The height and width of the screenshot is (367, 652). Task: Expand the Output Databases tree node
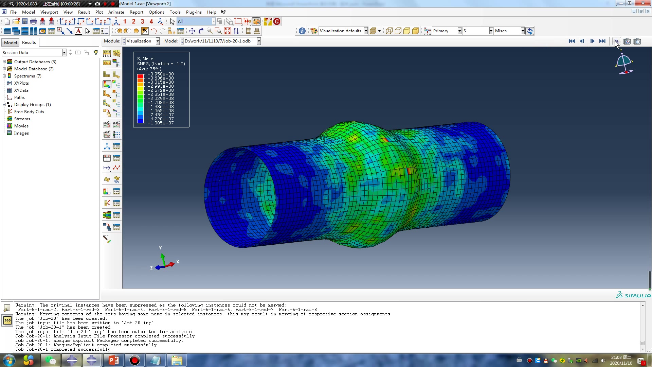click(4, 62)
